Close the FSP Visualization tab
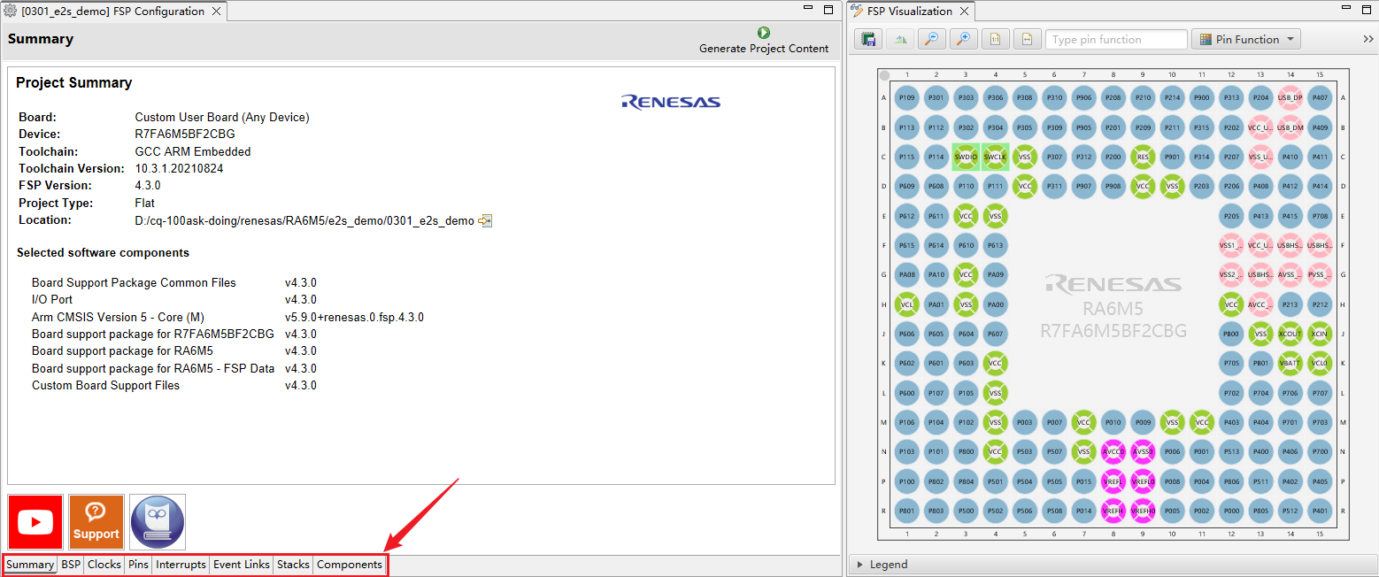1379x577 pixels. tap(964, 12)
